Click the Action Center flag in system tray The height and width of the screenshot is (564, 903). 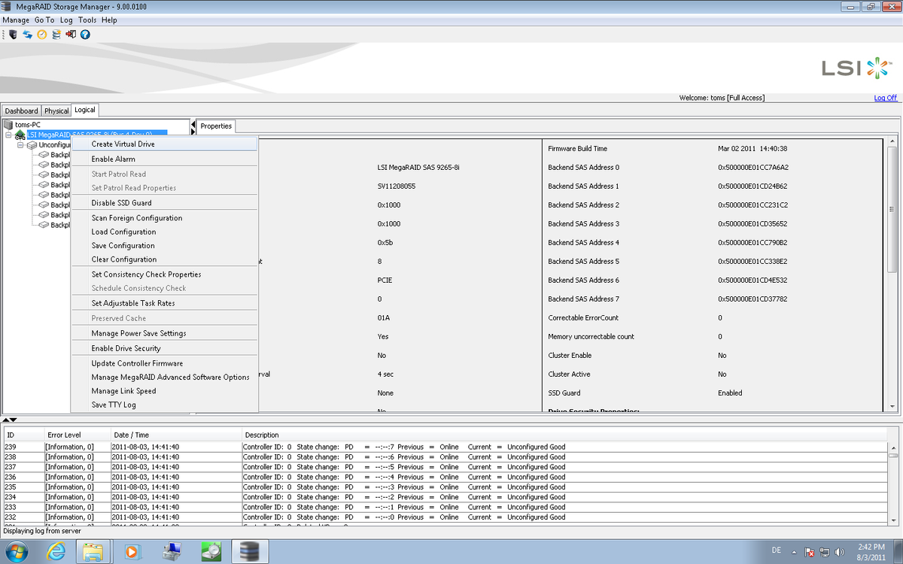click(x=810, y=552)
